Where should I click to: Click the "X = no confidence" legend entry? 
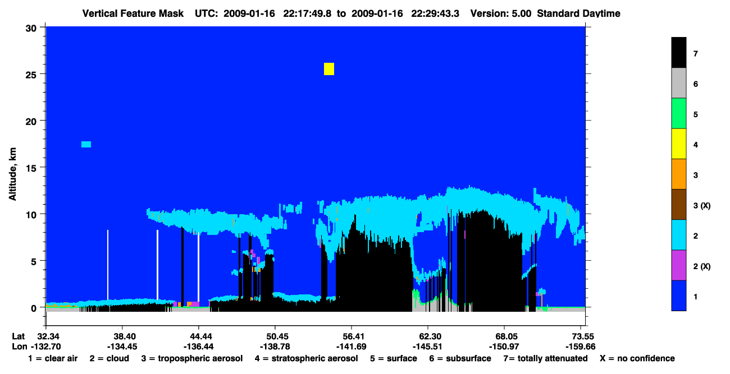(637, 358)
